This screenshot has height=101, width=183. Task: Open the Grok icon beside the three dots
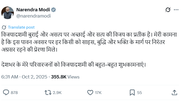168,10
